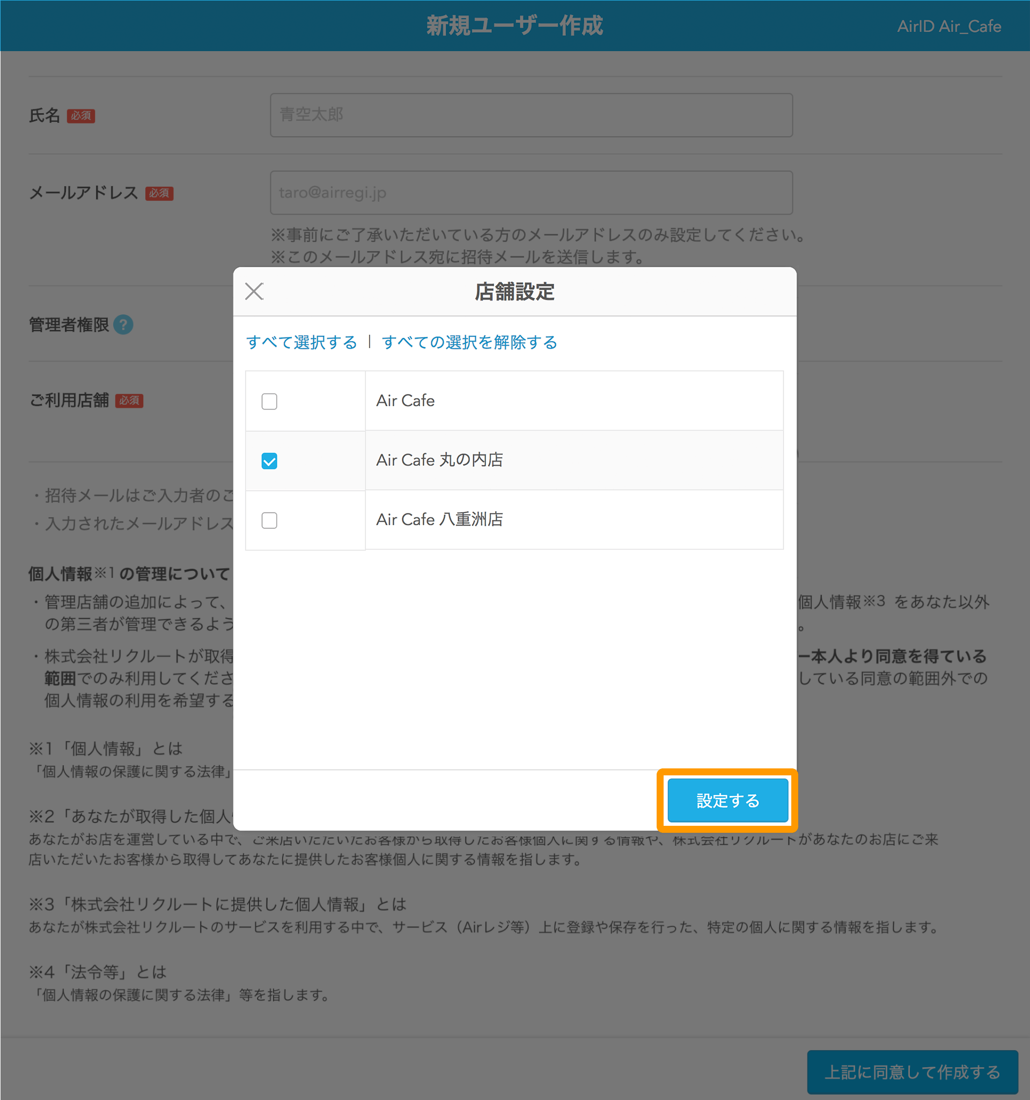Click the 氏名 input field
Image resolution: width=1030 pixels, height=1100 pixels.
pos(531,115)
